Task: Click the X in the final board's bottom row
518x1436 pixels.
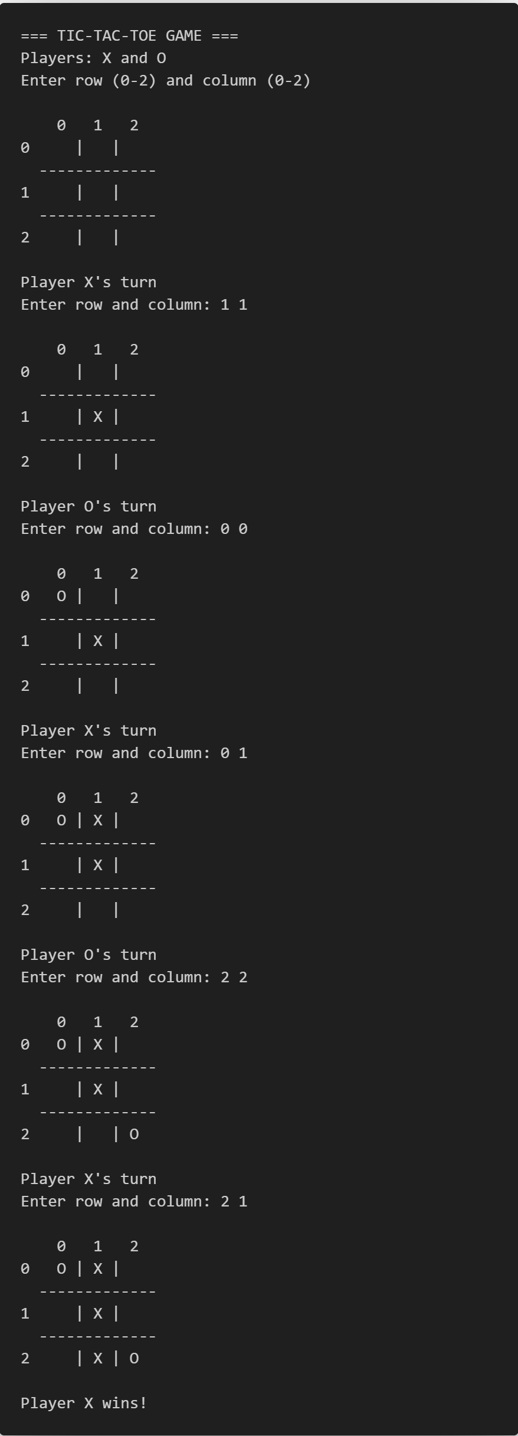Action: coord(98,1358)
